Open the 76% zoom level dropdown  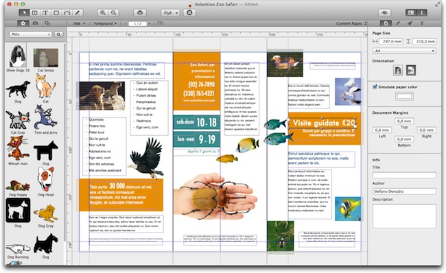[x=79, y=23]
